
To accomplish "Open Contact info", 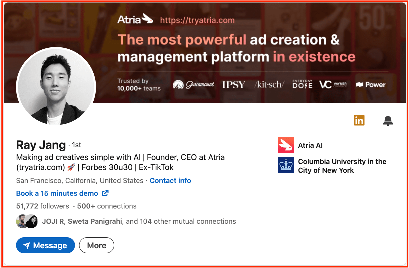I will (170, 180).
